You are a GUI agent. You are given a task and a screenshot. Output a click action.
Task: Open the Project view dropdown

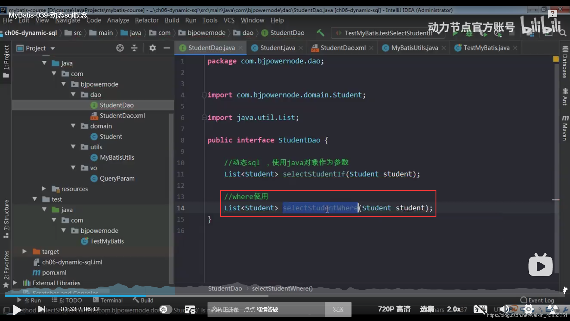[x=53, y=48]
